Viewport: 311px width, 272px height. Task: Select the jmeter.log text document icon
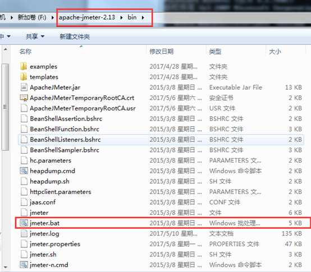(x=24, y=233)
